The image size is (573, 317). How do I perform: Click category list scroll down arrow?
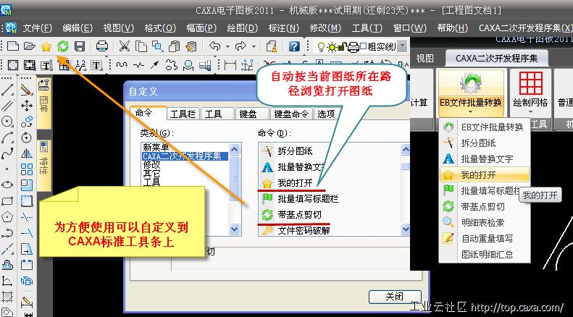click(235, 229)
